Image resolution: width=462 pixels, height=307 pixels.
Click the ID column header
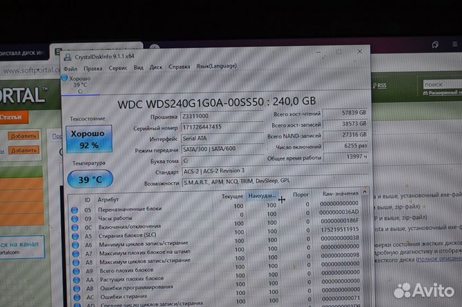[87, 200]
